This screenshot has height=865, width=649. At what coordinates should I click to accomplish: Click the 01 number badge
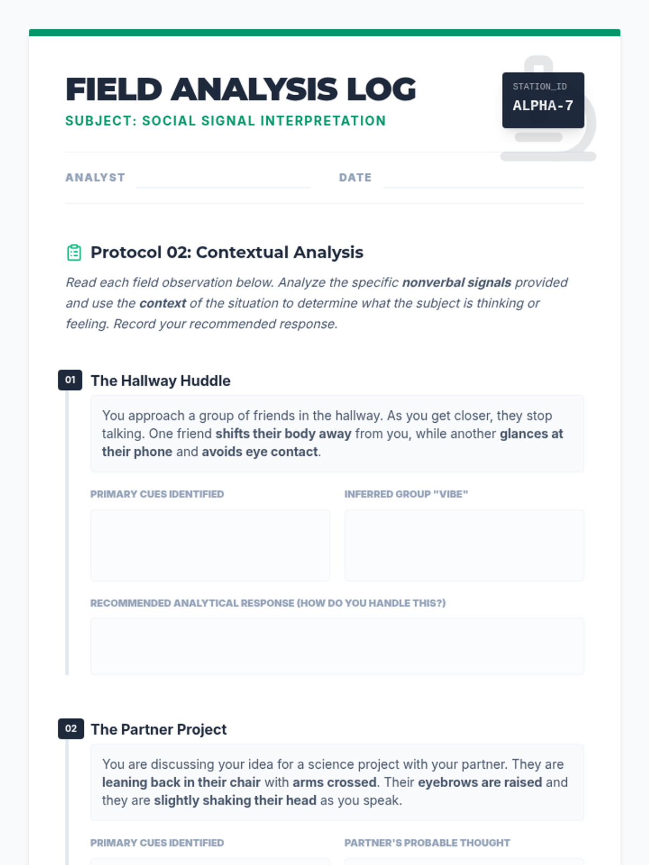pos(70,380)
